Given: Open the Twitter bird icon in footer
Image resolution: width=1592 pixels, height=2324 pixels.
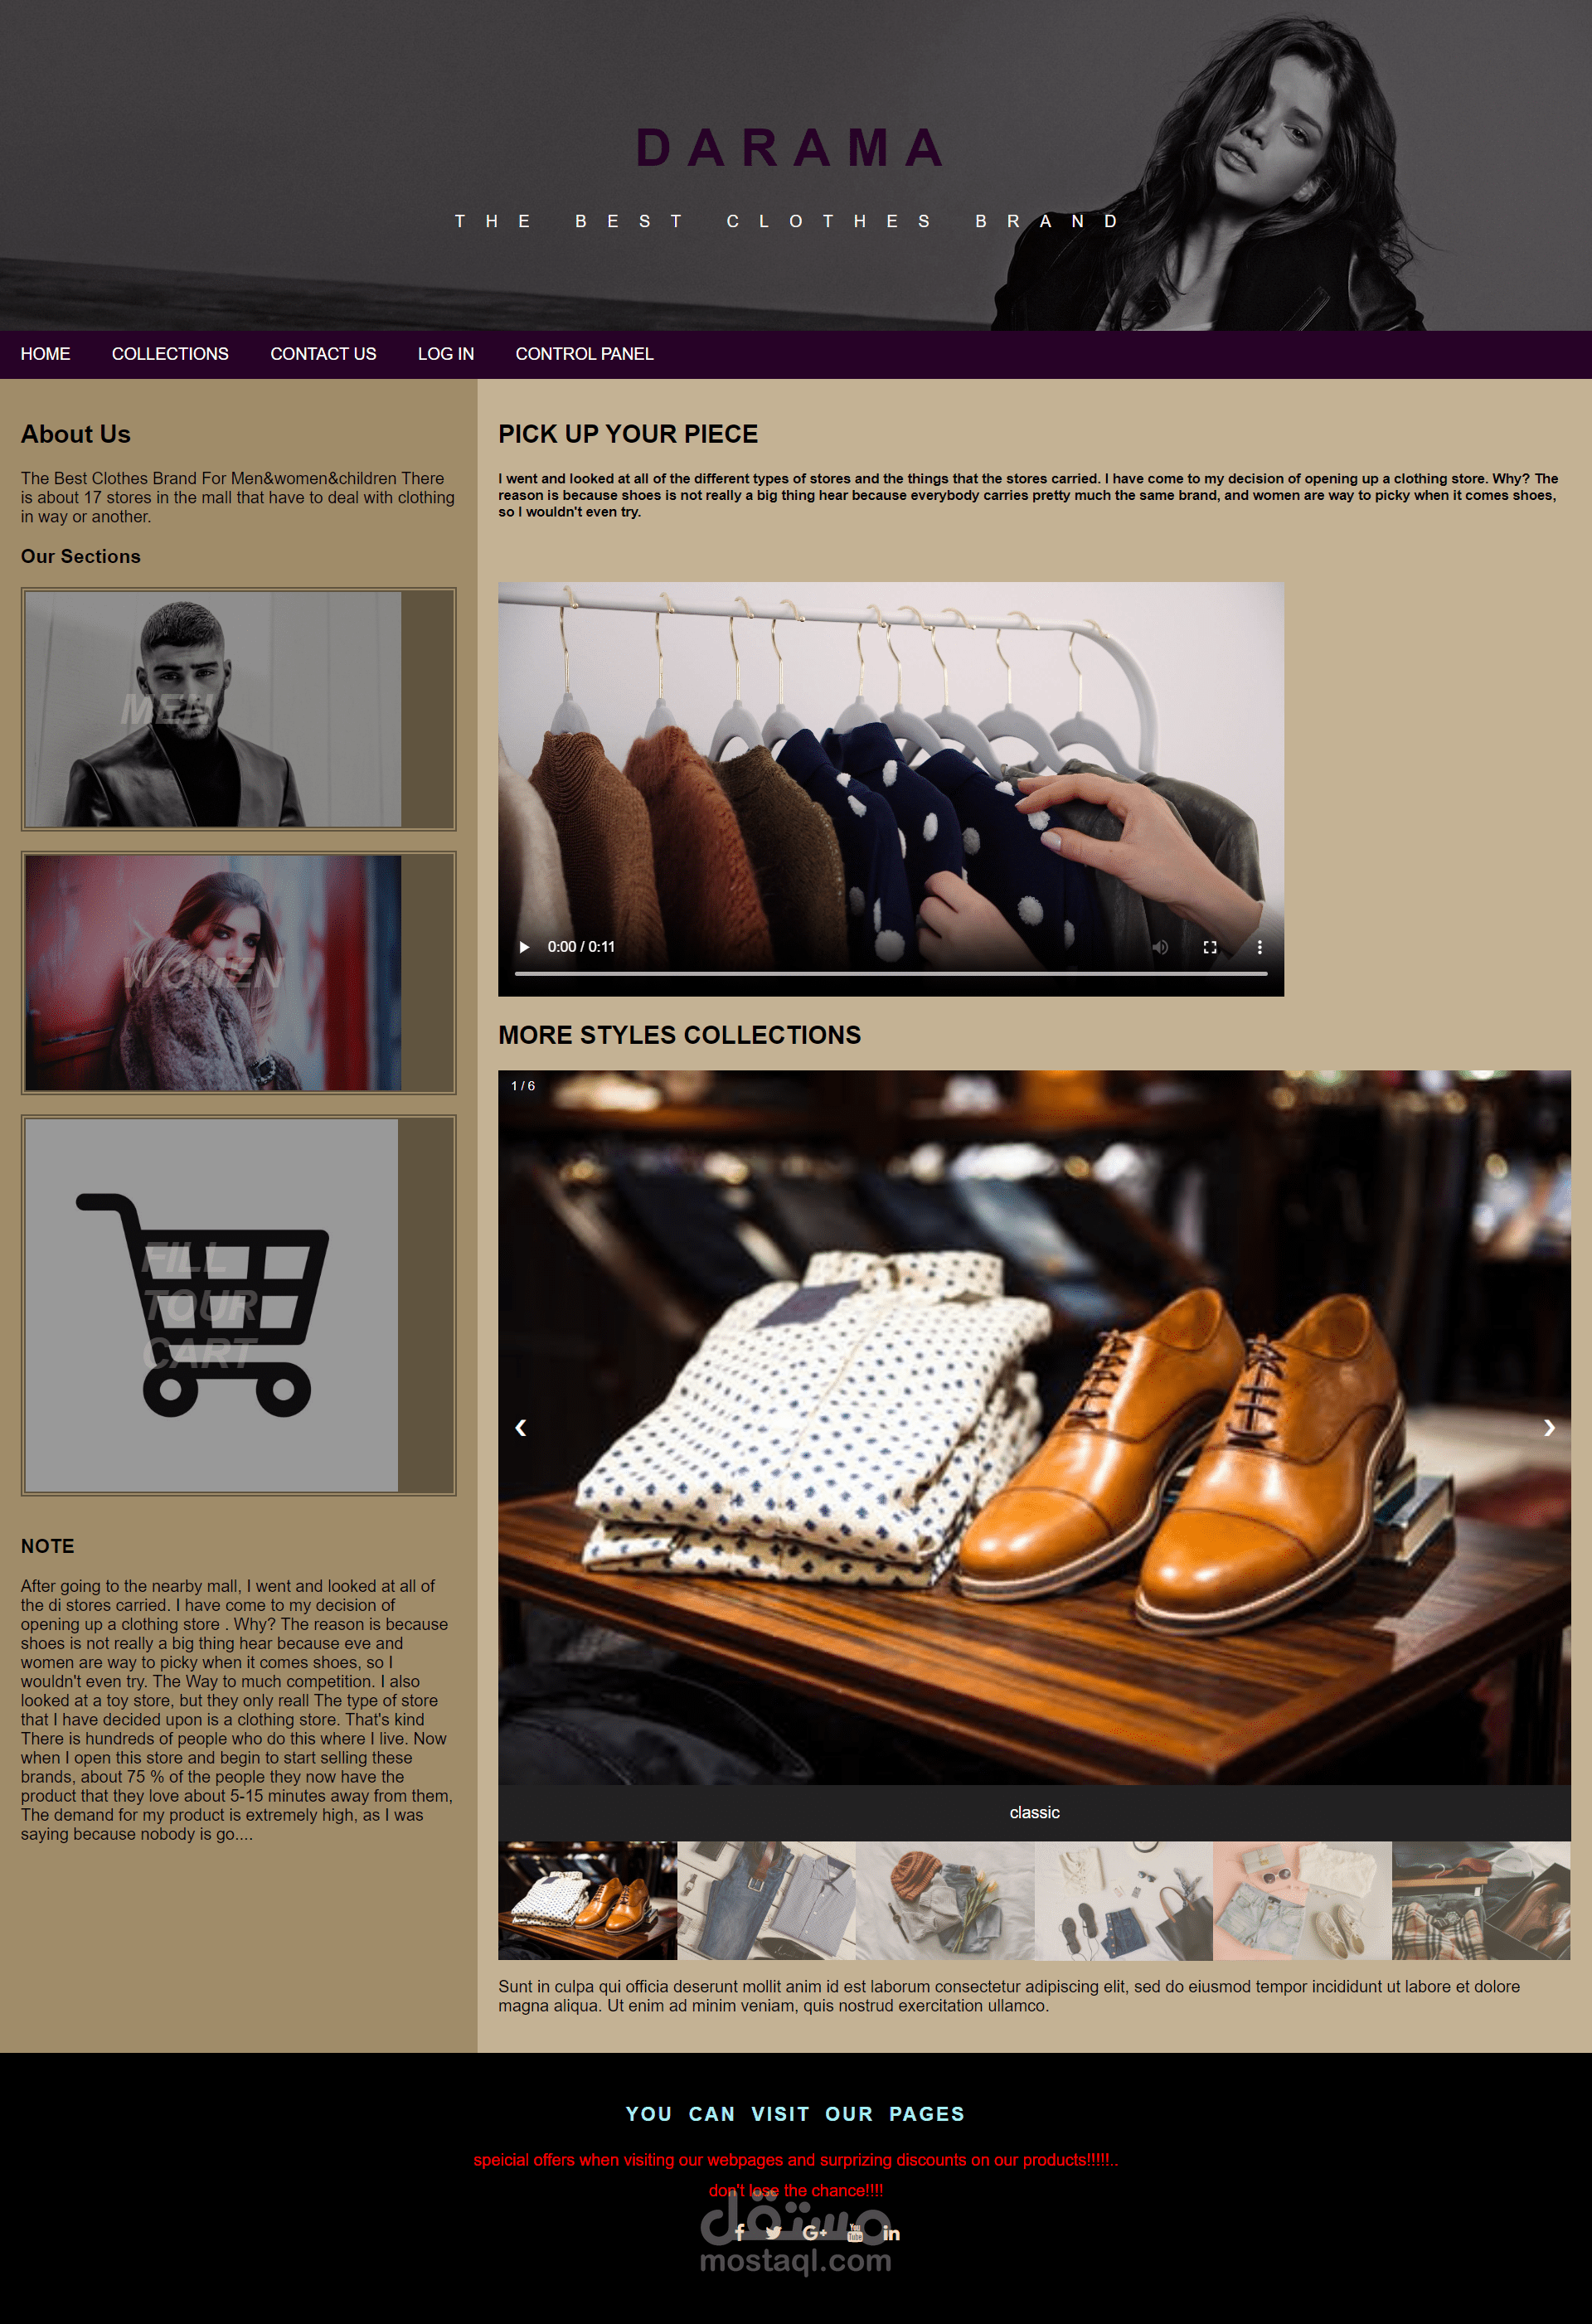Looking at the screenshot, I should click(774, 2232).
